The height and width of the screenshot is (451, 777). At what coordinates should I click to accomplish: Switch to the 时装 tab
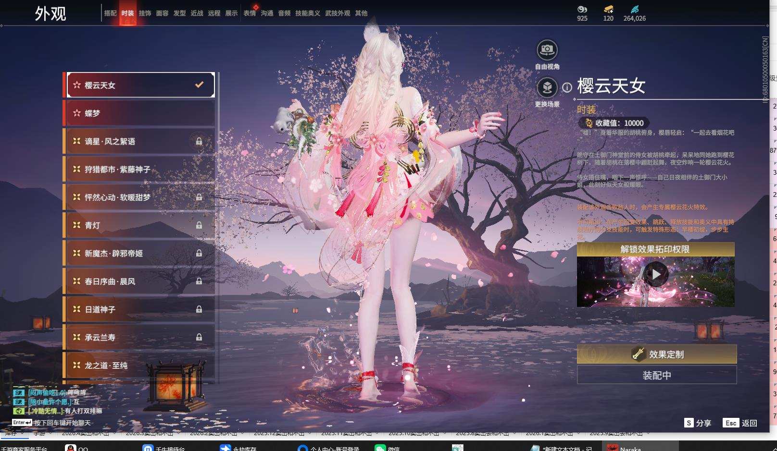click(128, 13)
